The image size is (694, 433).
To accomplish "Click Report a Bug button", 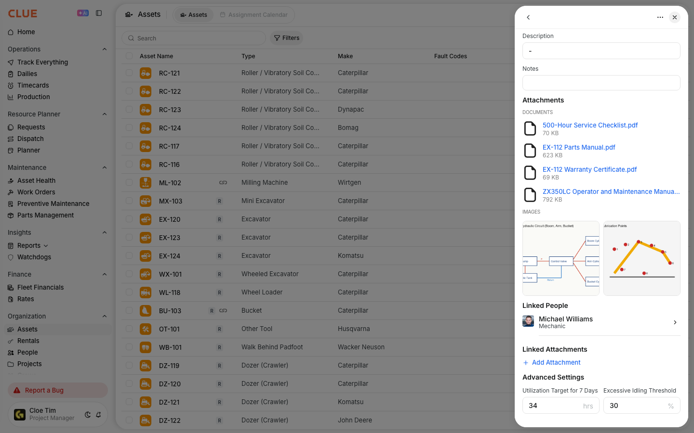I will click(58, 390).
